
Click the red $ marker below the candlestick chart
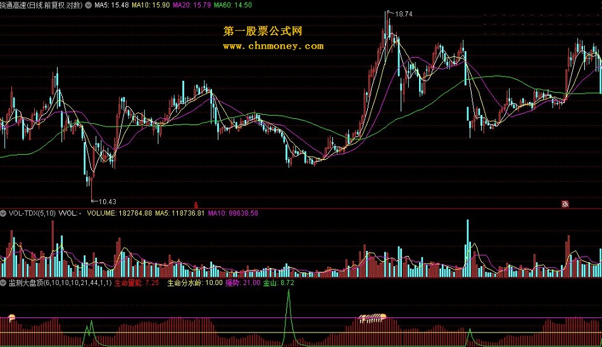[196, 205]
